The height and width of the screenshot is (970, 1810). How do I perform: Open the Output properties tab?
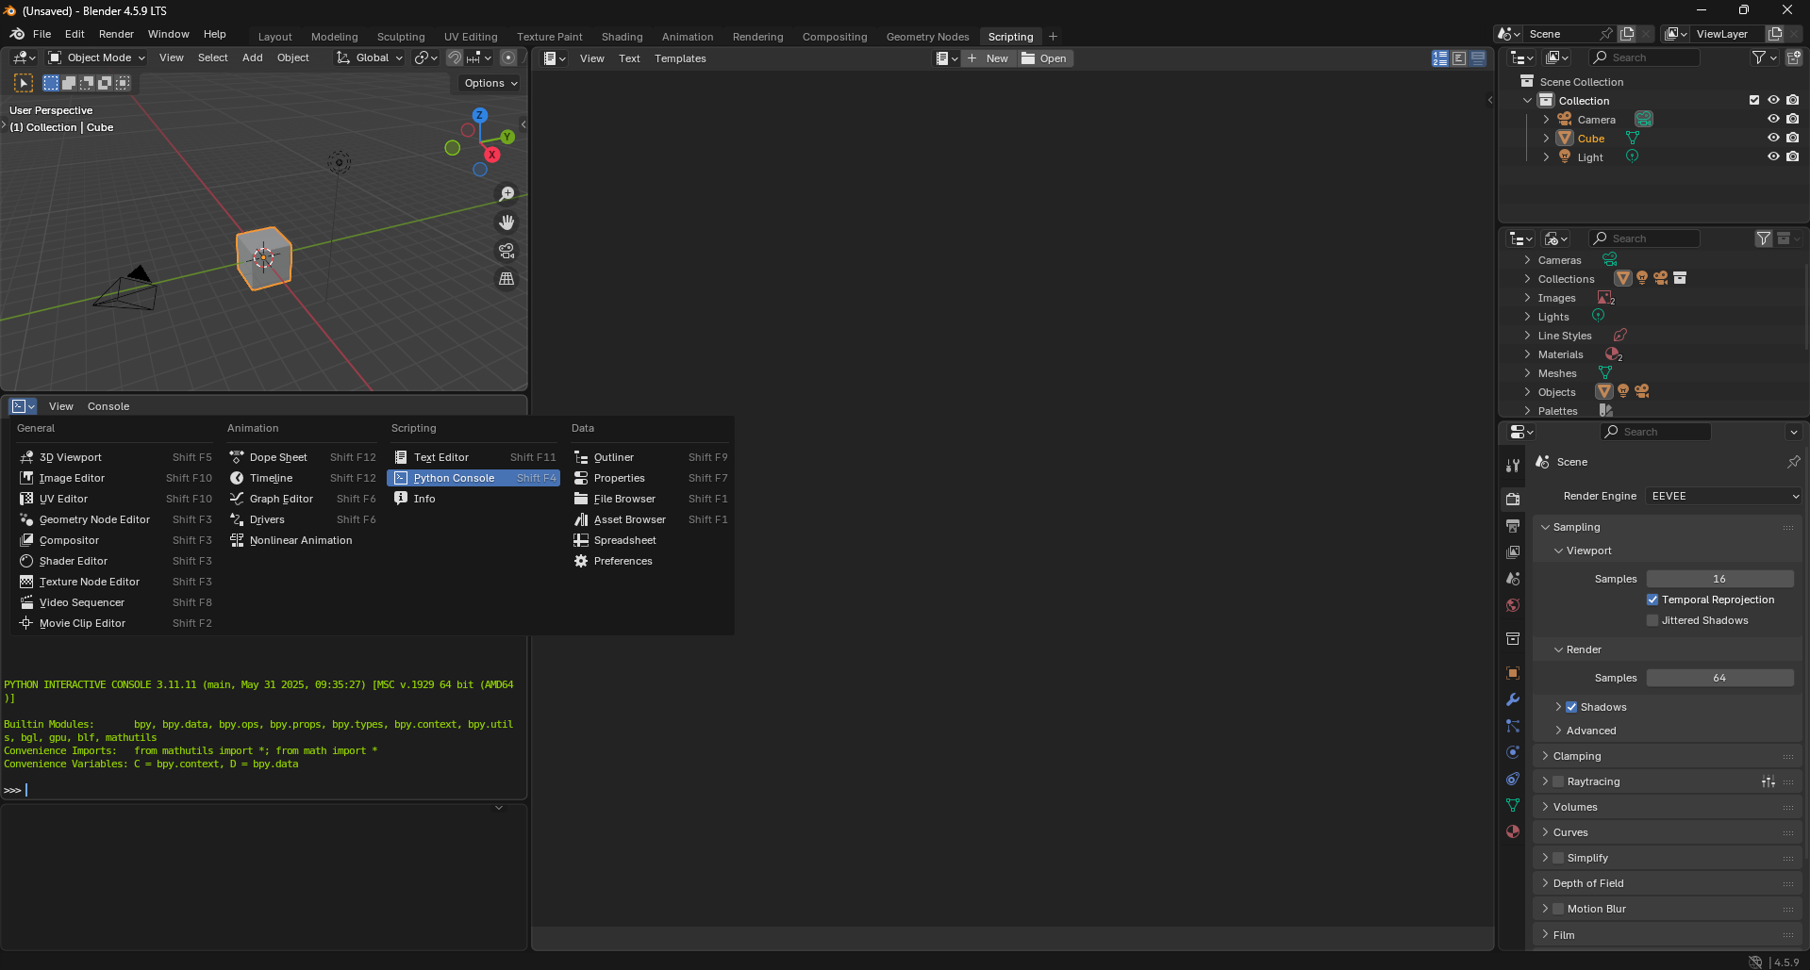(x=1513, y=525)
